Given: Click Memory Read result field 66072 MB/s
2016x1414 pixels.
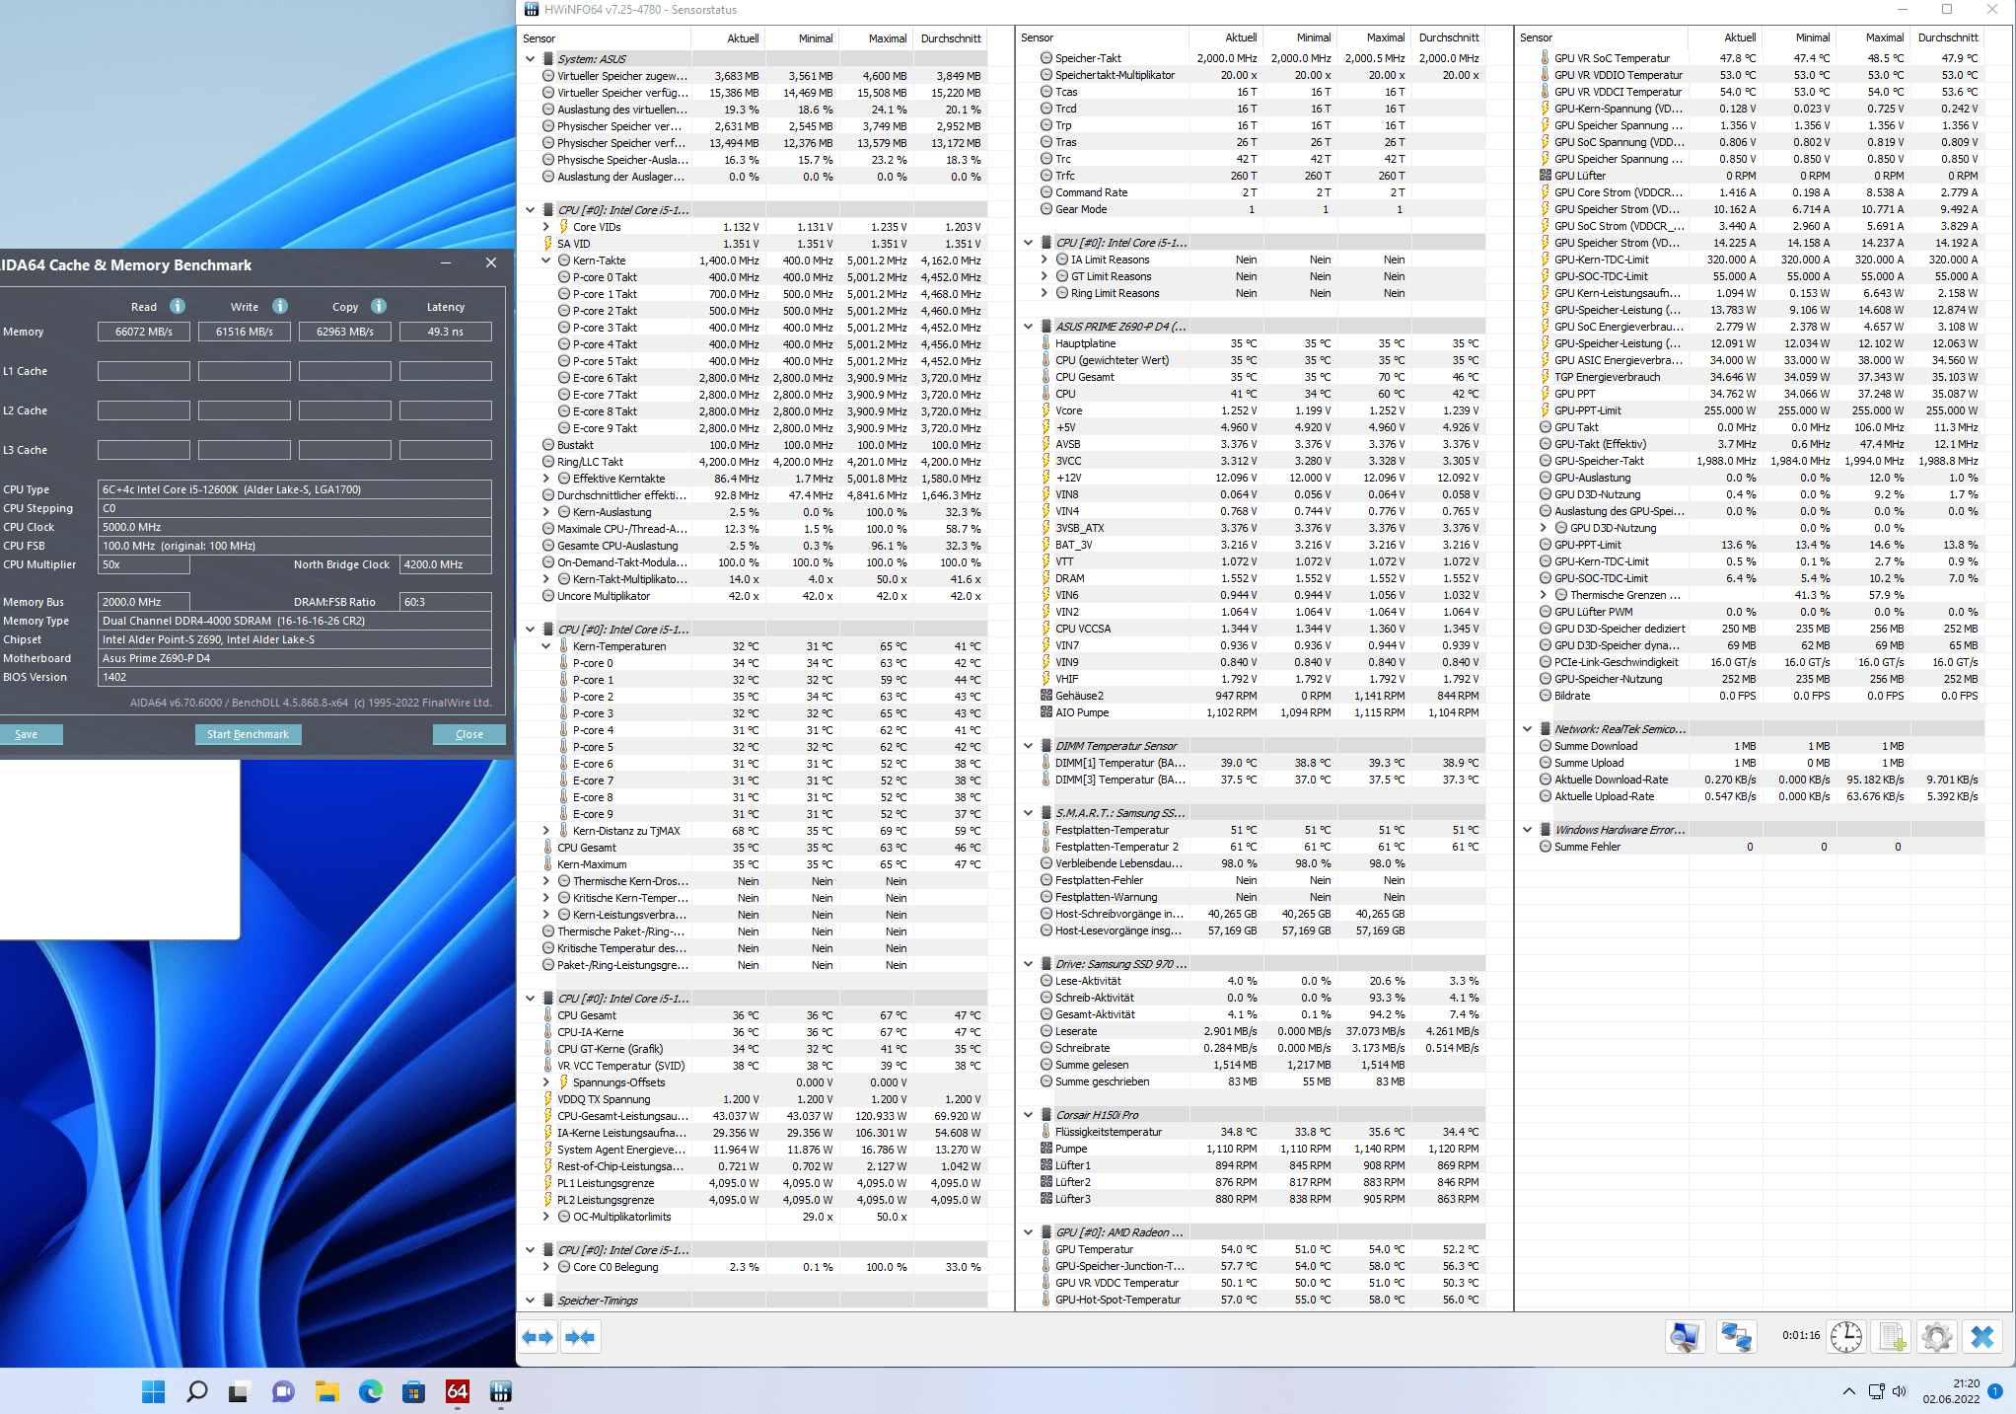Looking at the screenshot, I should point(144,332).
